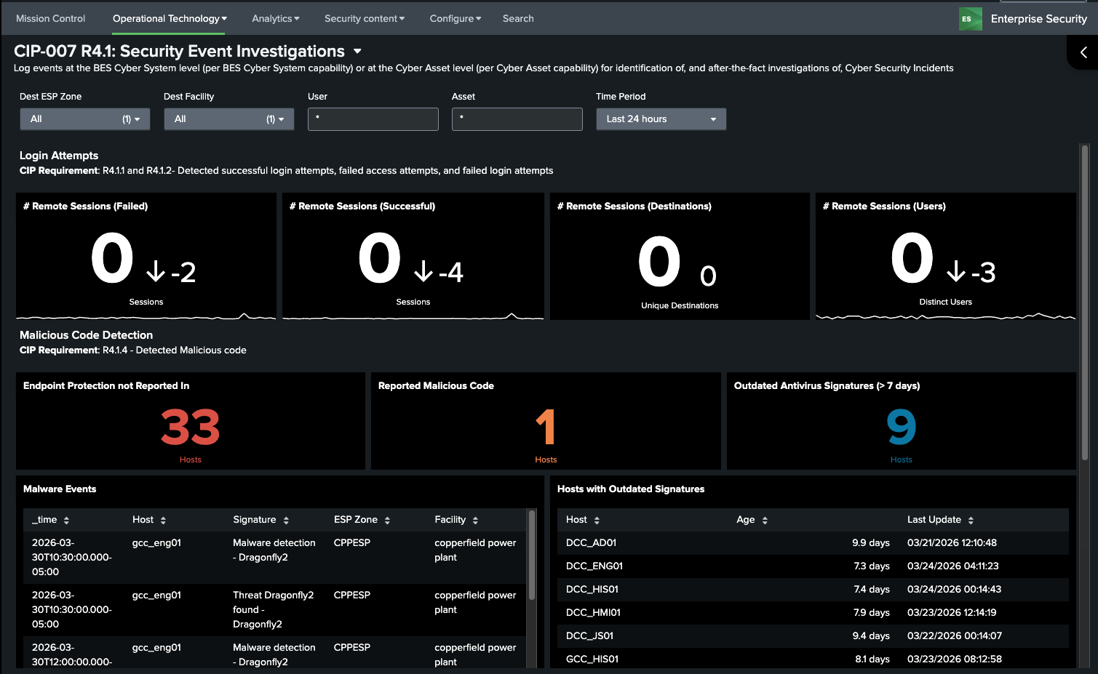The height and width of the screenshot is (674, 1098).
Task: Click the User filter text field
Action: 373,119
